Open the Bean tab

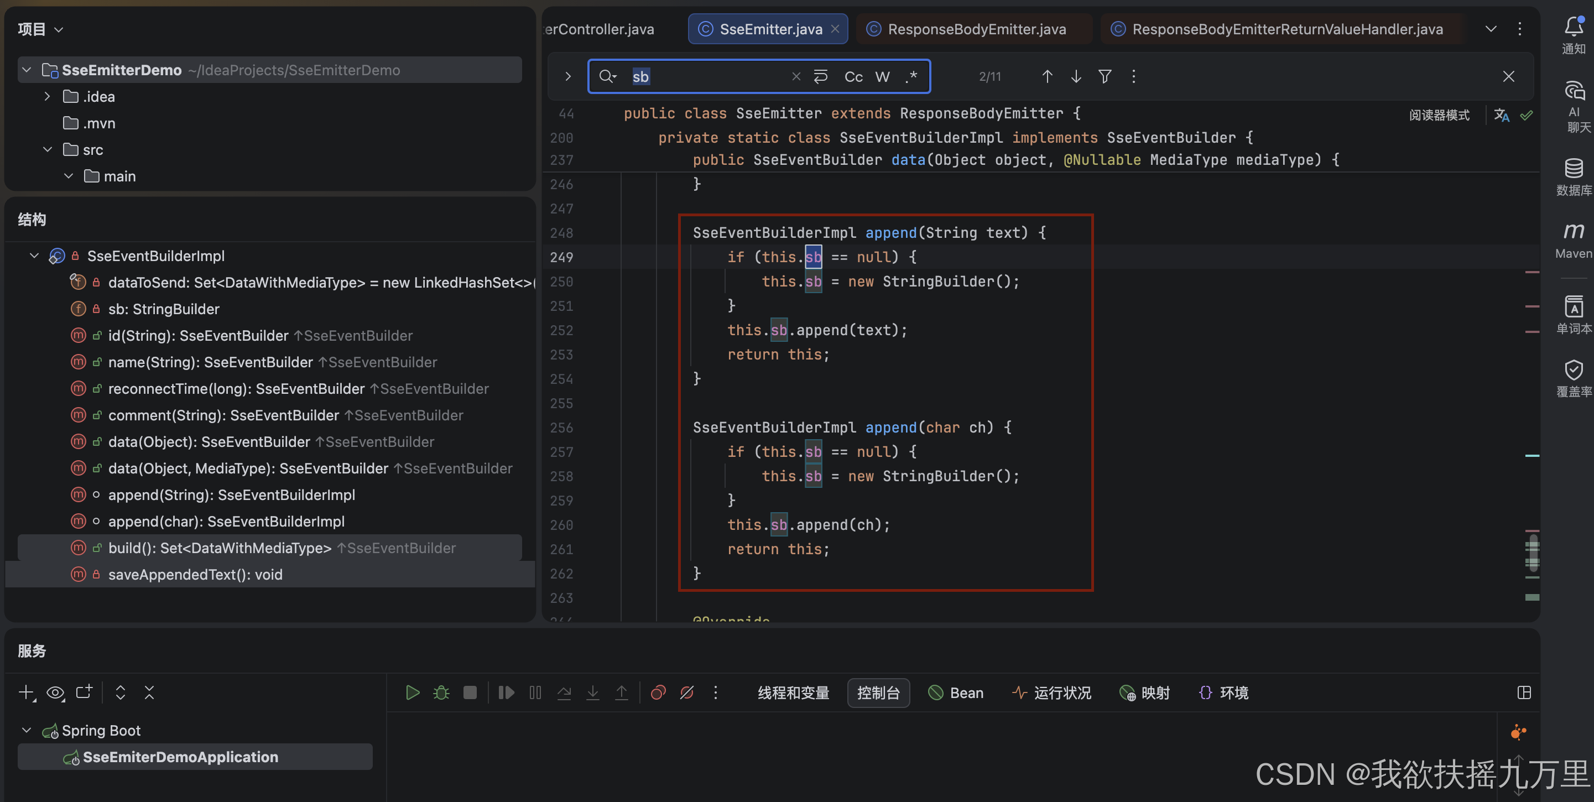click(956, 692)
